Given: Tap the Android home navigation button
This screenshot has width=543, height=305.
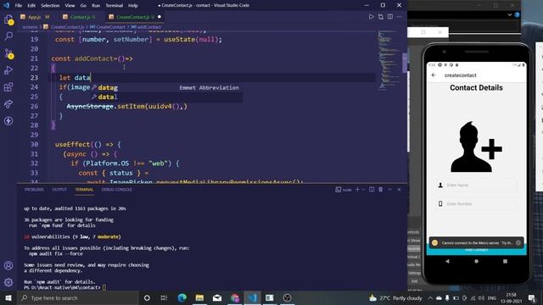Looking at the screenshot, I should tap(476, 262).
